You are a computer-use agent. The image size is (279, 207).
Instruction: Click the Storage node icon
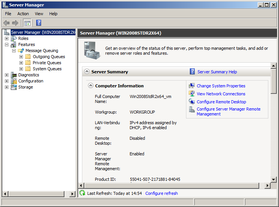click(14, 87)
